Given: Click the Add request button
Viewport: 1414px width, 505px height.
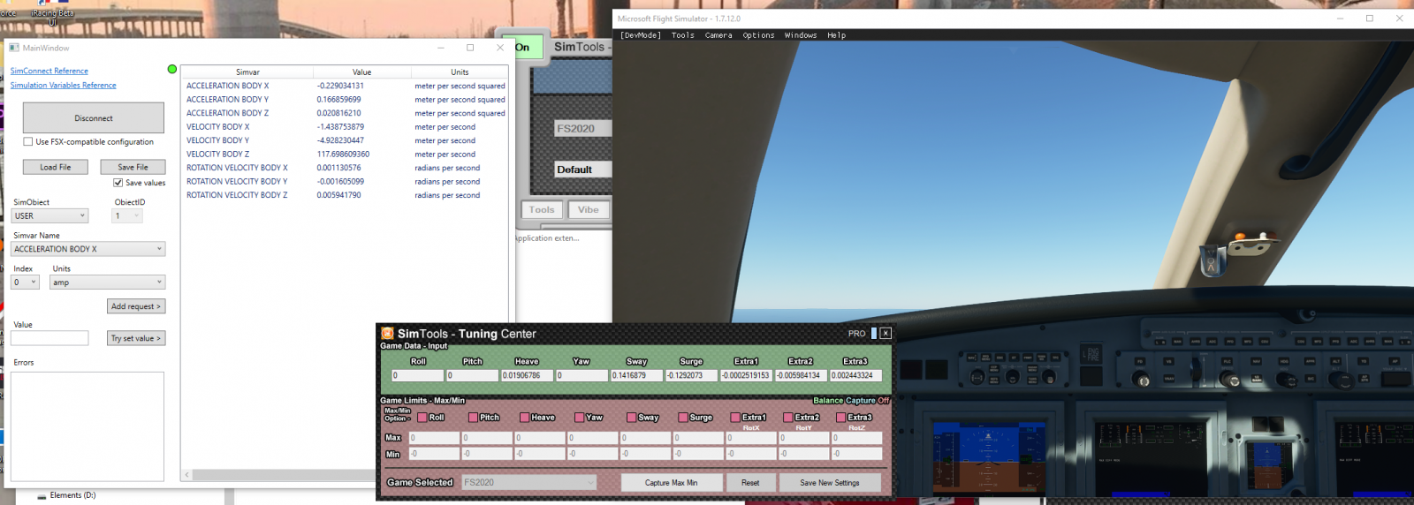Looking at the screenshot, I should tap(136, 306).
